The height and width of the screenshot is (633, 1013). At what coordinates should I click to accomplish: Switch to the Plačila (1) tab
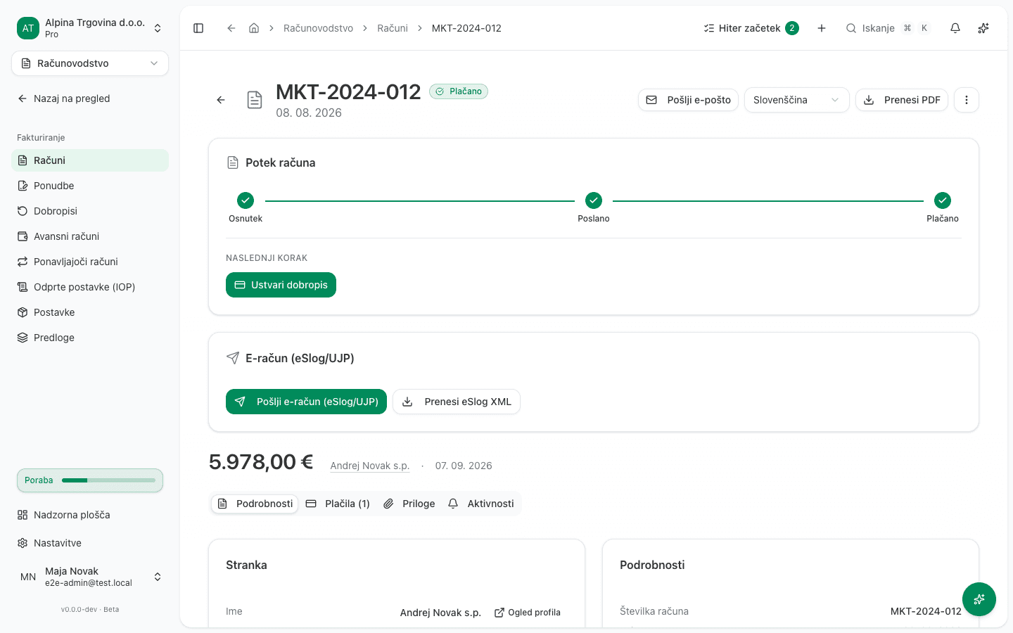pos(338,504)
